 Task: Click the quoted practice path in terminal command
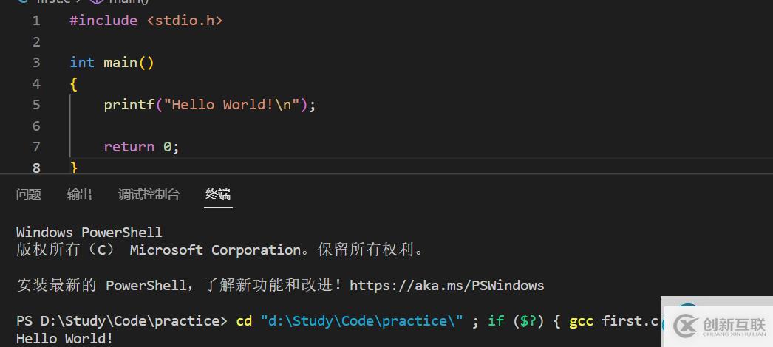[361, 320]
